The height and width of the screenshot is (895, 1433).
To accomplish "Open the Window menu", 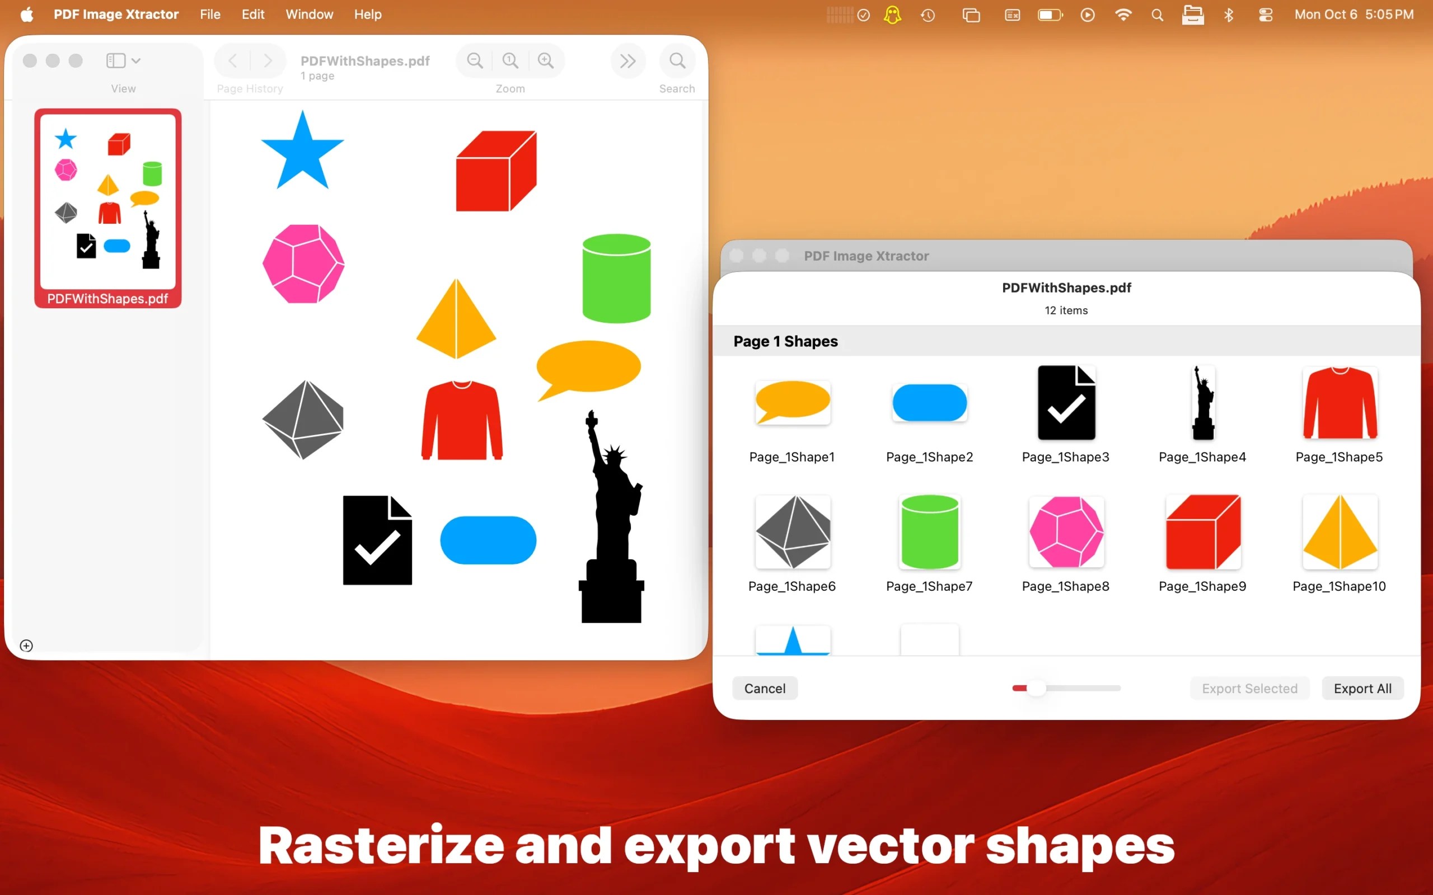I will pyautogui.click(x=308, y=14).
